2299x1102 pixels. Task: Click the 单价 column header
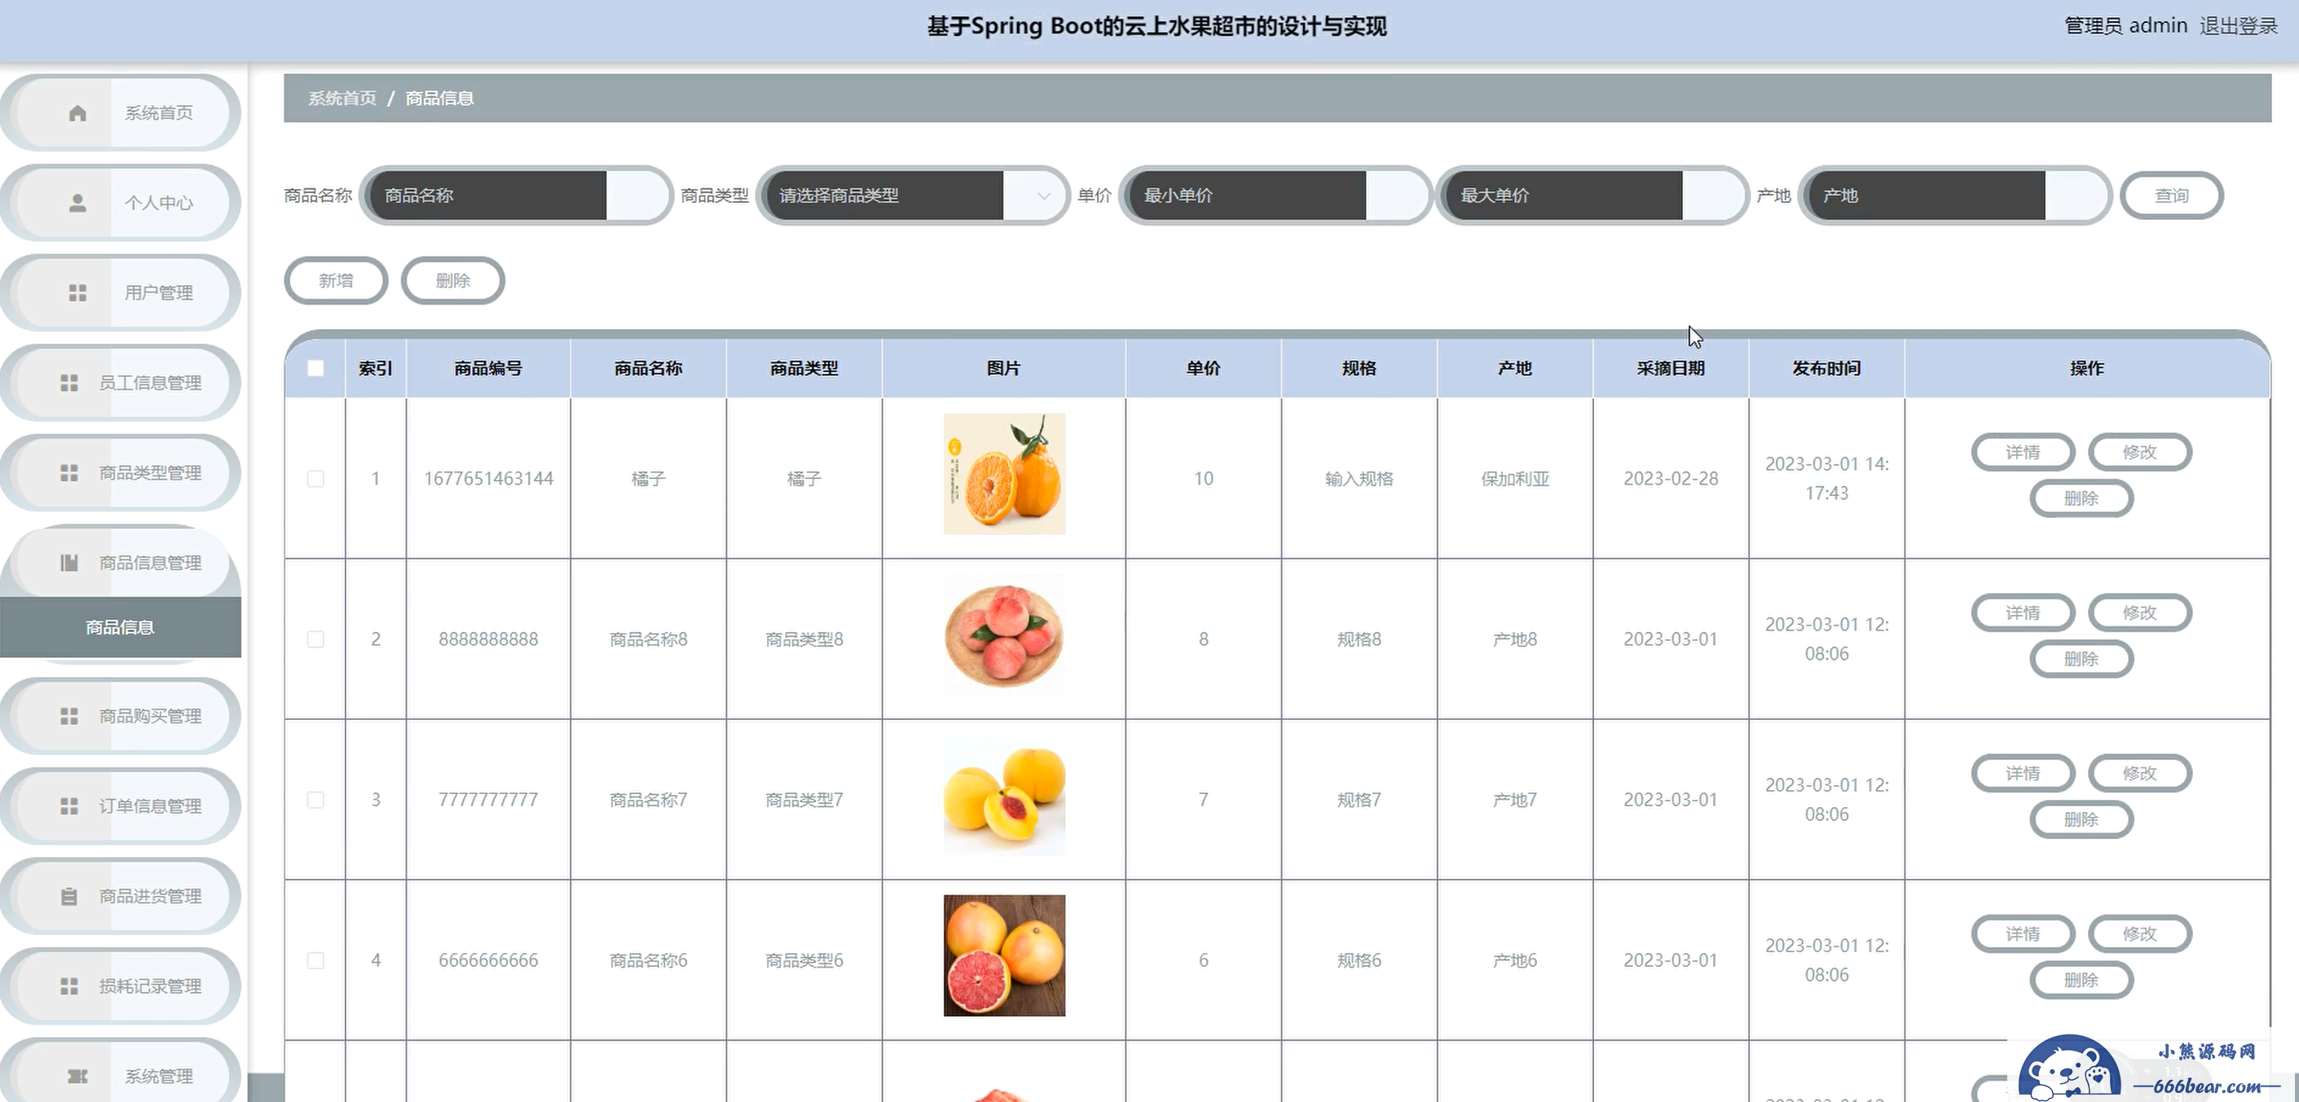[1203, 368]
